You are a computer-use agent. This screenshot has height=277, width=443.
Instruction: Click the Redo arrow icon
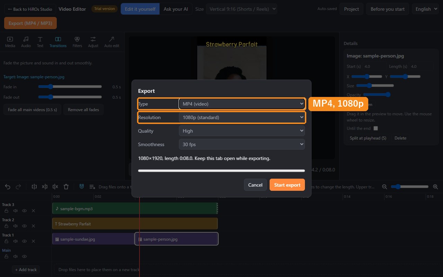pyautogui.click(x=18, y=187)
